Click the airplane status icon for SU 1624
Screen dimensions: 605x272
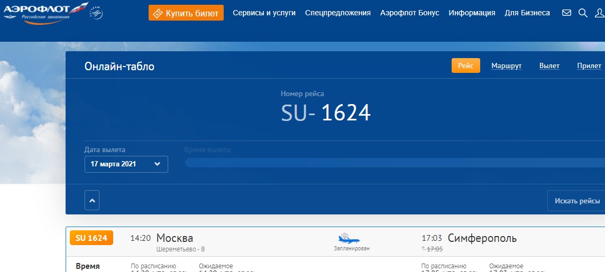click(349, 238)
